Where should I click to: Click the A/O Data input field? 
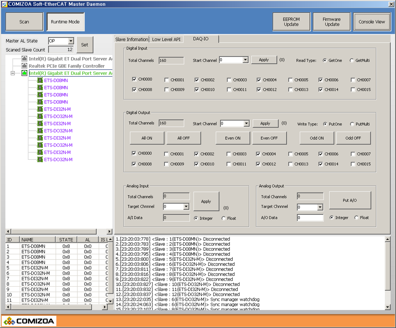click(x=310, y=218)
